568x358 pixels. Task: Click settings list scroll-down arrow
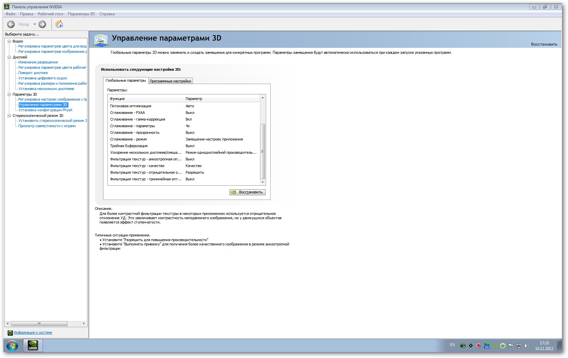pos(263,182)
